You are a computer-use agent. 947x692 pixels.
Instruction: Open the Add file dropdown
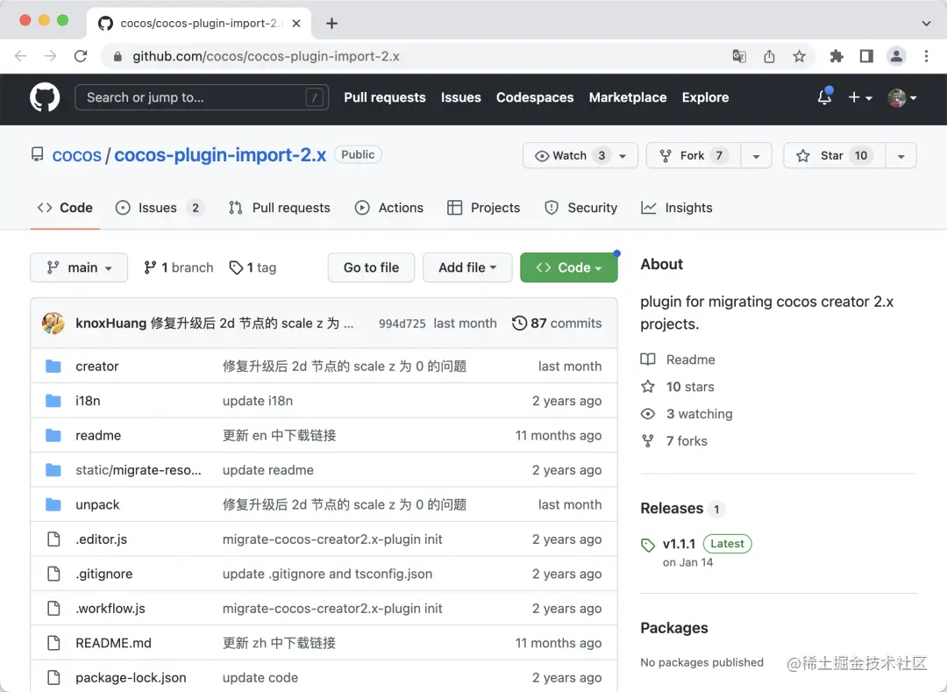467,268
